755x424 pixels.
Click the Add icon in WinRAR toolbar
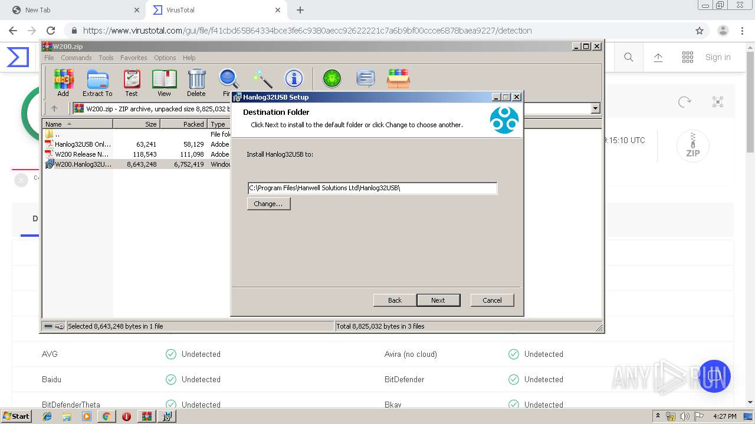point(63,82)
